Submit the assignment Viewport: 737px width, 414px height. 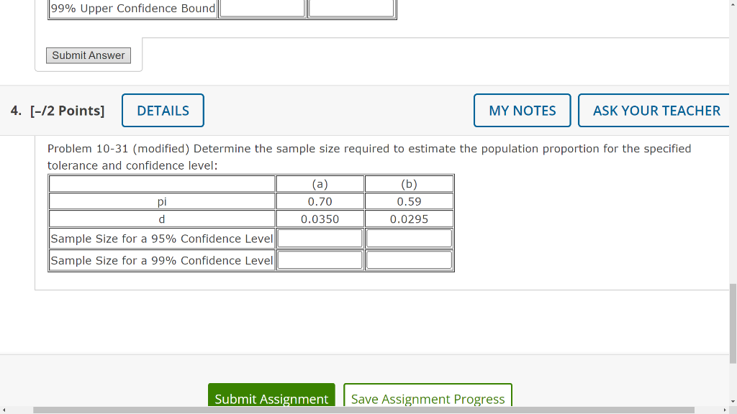click(271, 399)
